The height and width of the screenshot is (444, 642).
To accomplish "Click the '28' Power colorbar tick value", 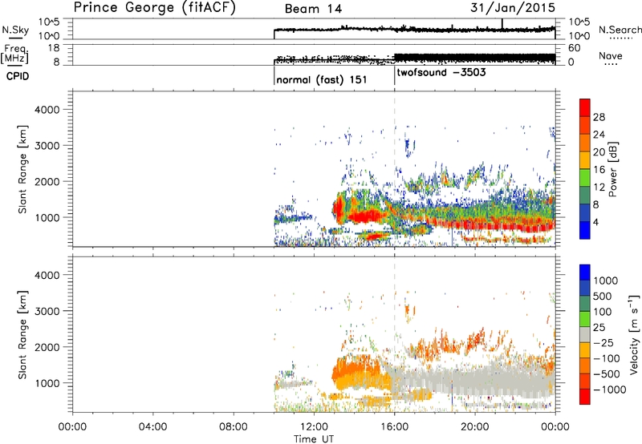I will pyautogui.click(x=599, y=117).
